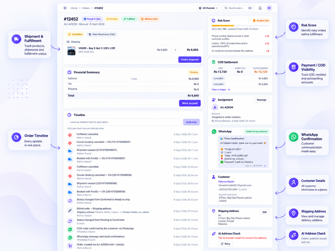Click the app logo beside Home breadcrumb
The width and height of the screenshot is (335, 251).
[x=65, y=8]
